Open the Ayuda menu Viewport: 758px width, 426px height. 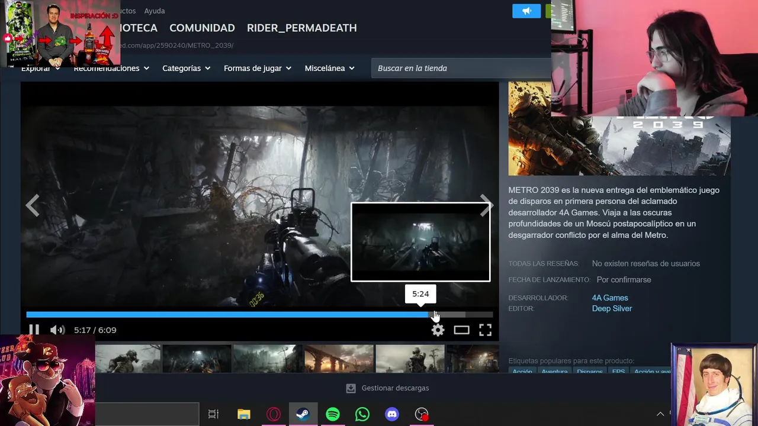click(155, 11)
